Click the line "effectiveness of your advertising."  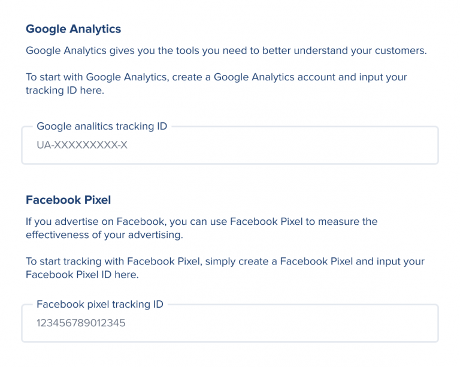[104, 235]
